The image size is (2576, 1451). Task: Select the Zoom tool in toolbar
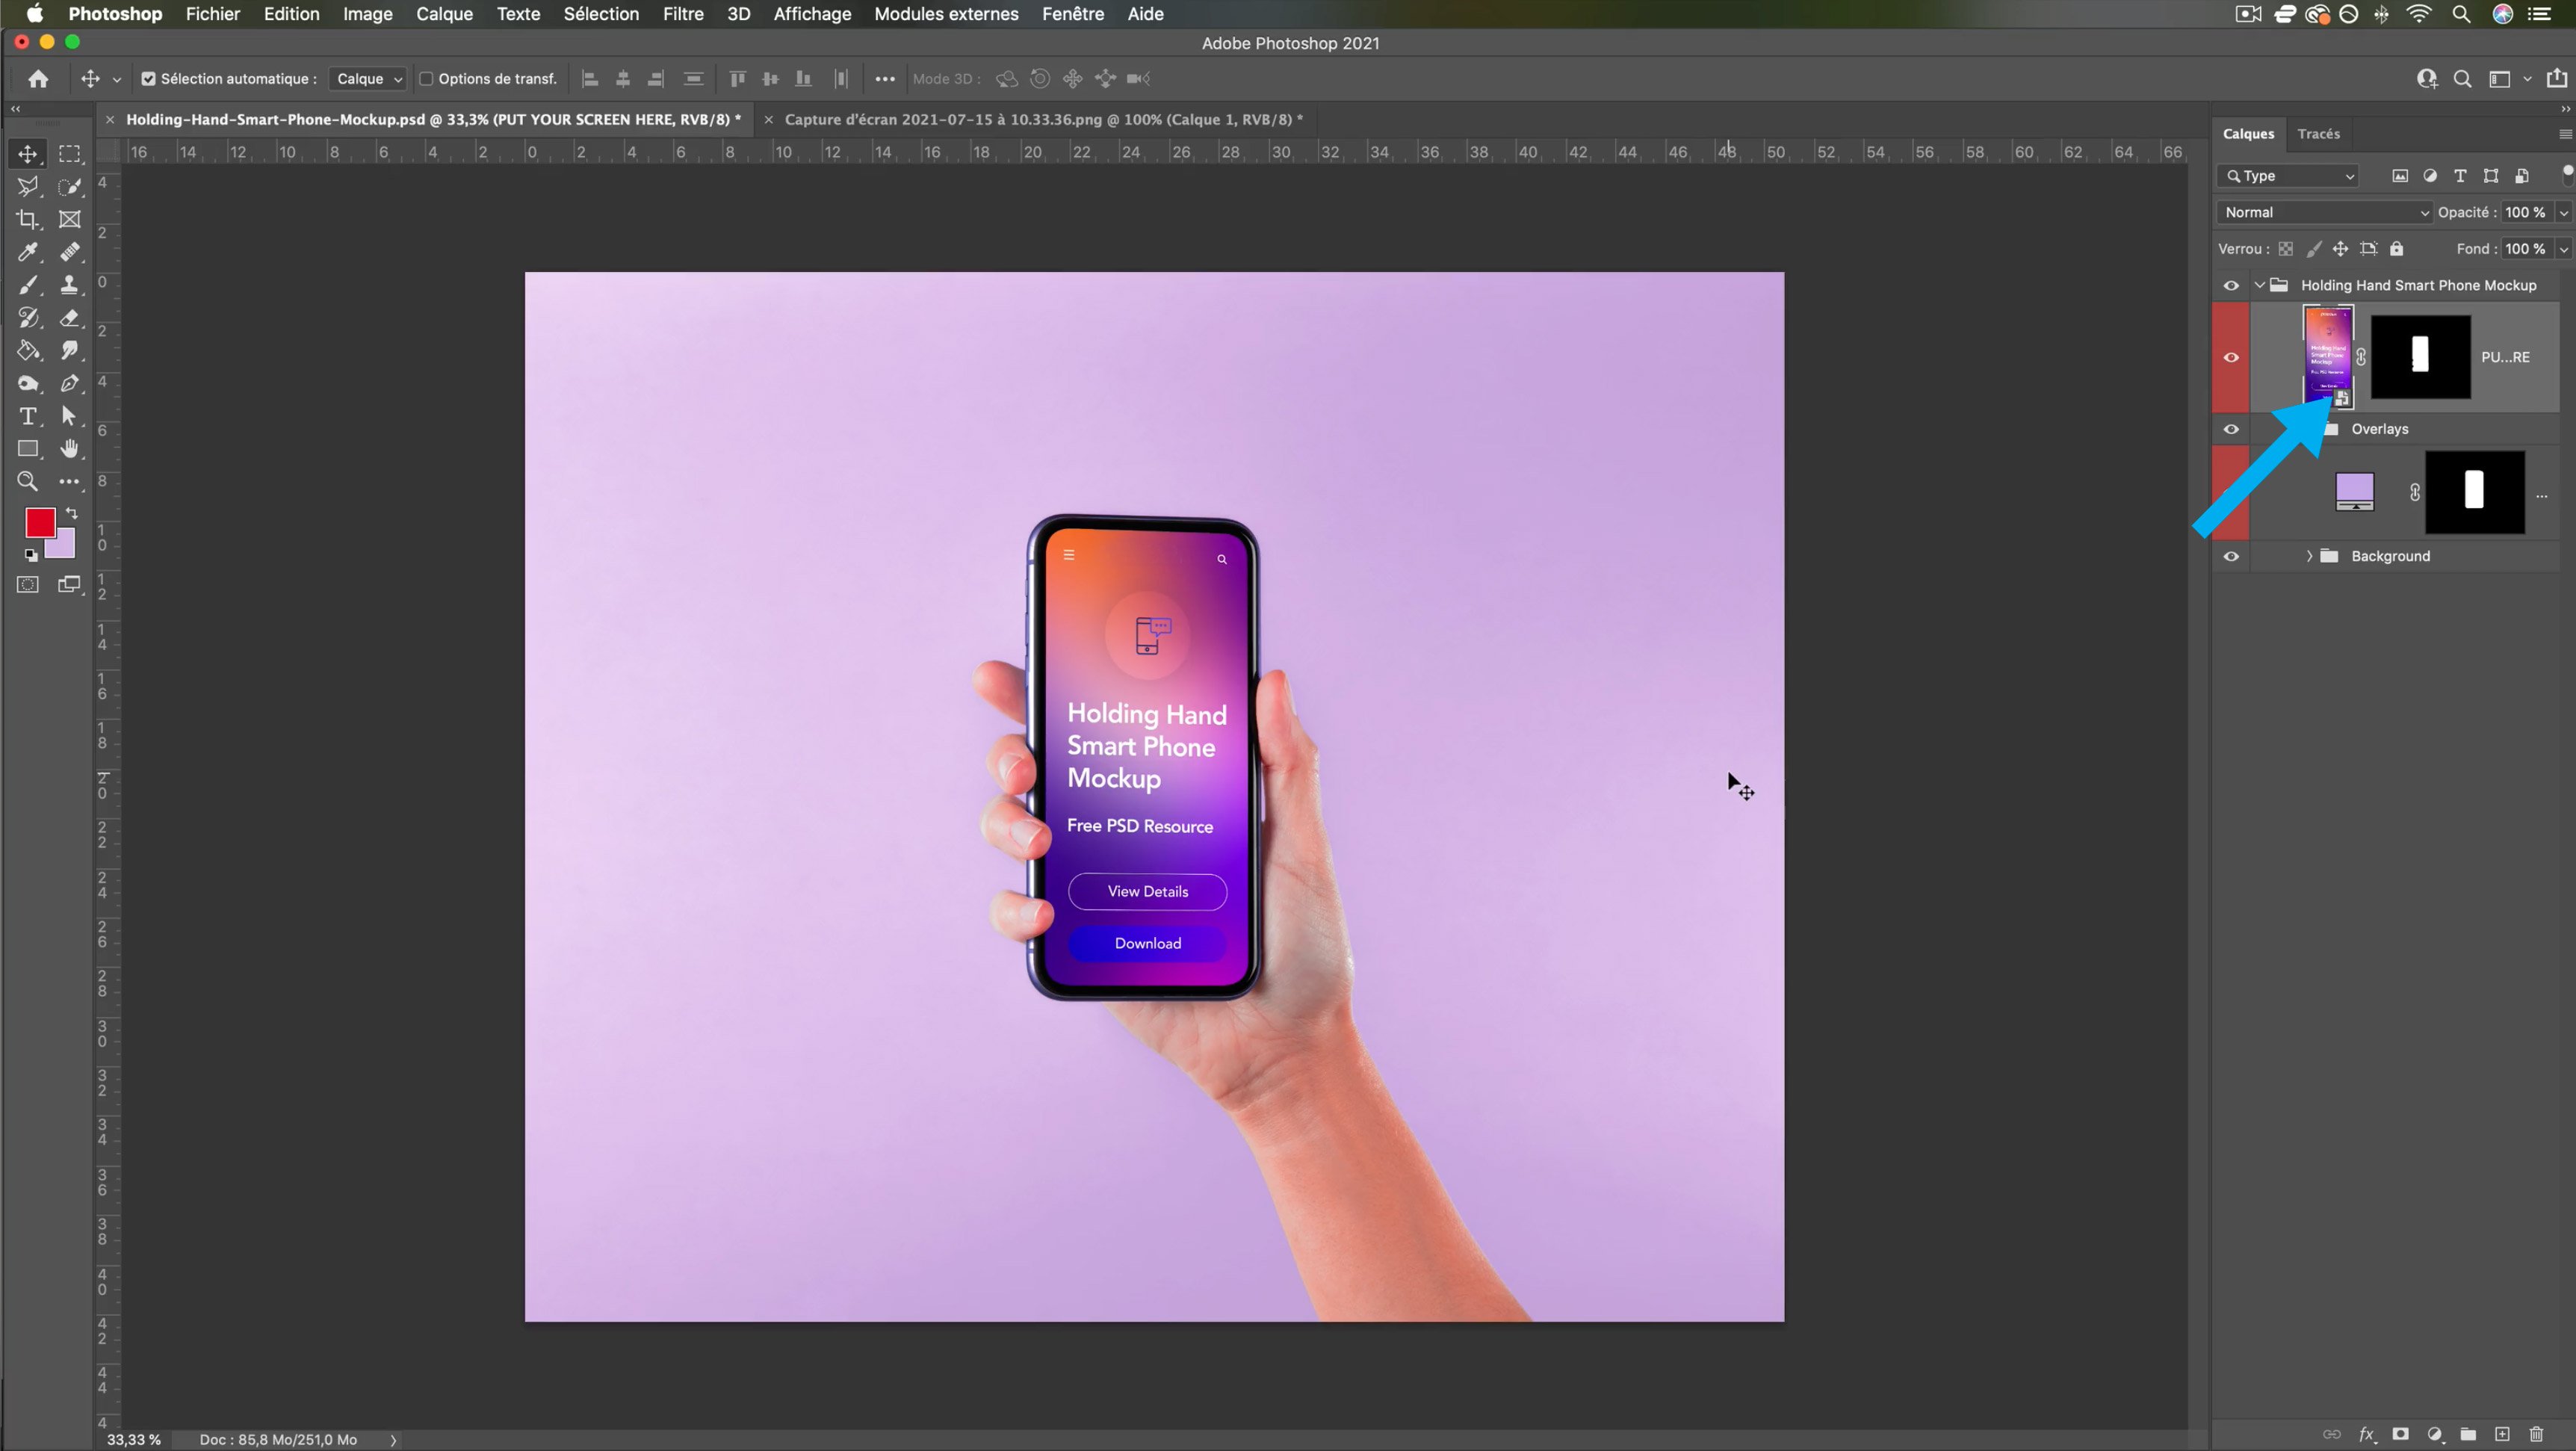[x=27, y=482]
